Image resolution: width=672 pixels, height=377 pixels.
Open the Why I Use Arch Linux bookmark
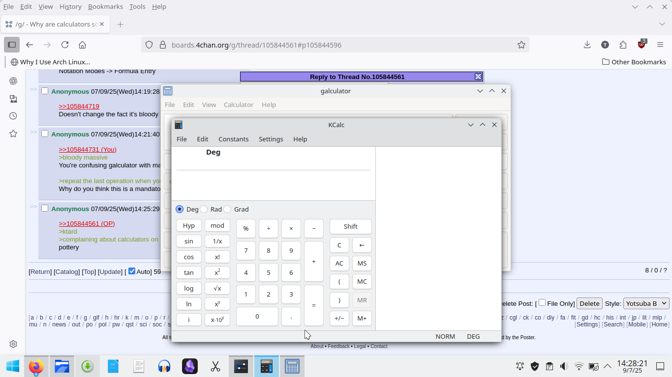tap(50, 62)
